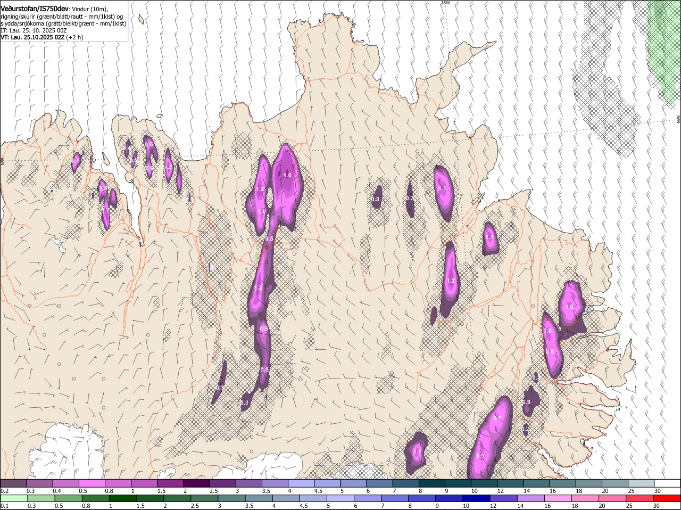Pick upper scale dark teal swatch 8–9

click(431, 483)
